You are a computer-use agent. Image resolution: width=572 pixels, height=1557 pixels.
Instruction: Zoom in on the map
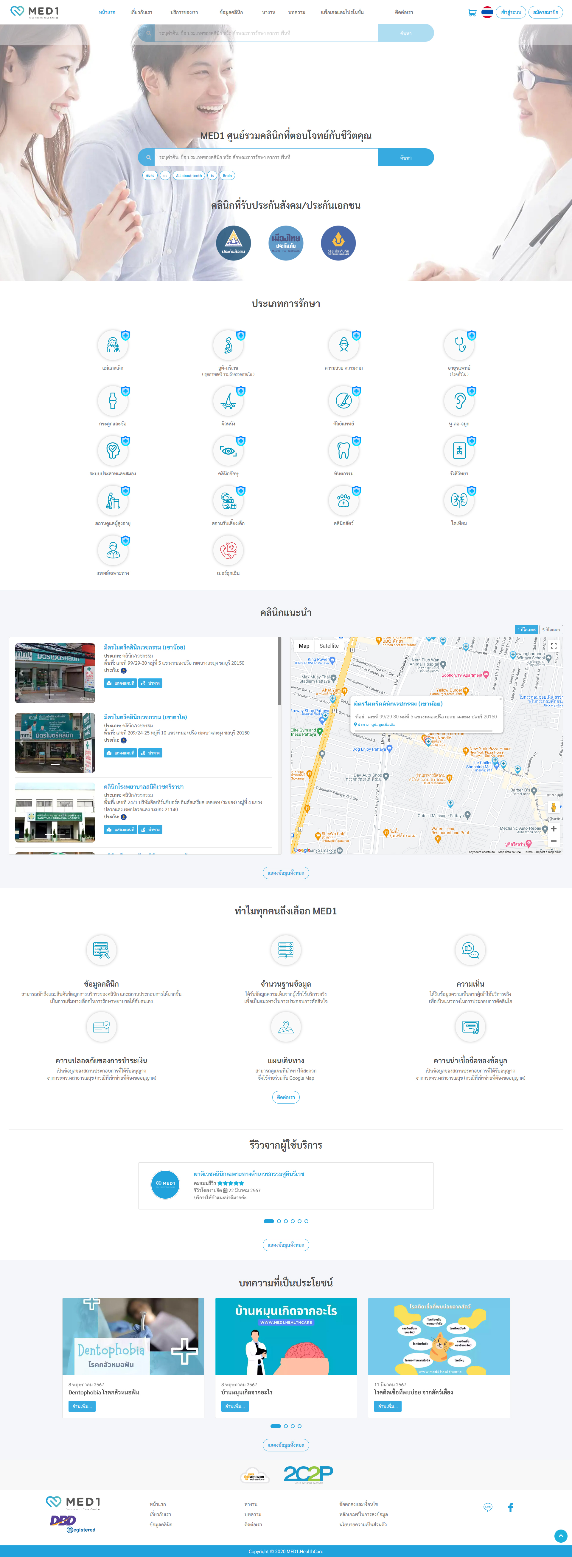click(553, 829)
